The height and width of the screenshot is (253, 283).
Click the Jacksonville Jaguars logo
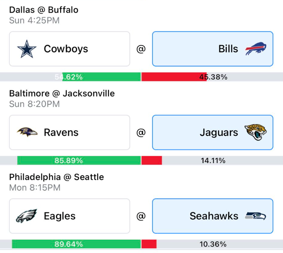pyautogui.click(x=256, y=133)
